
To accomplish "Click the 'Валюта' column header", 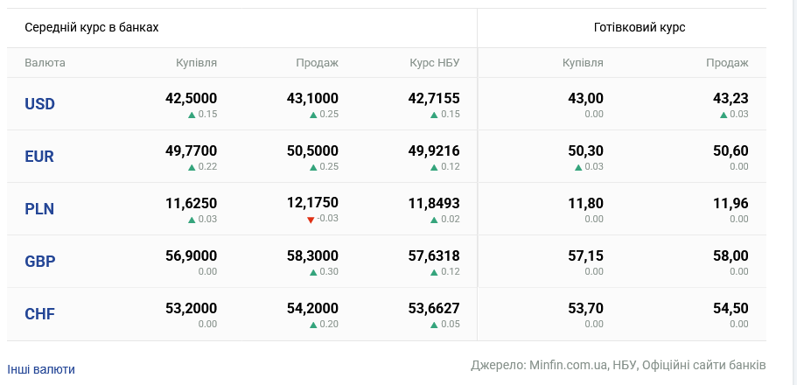I will 45,63.
